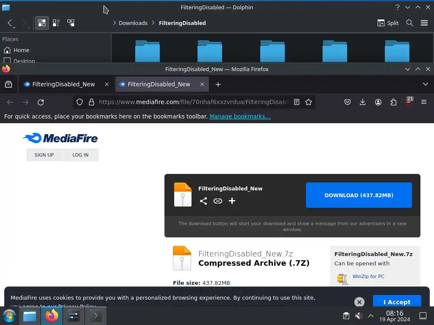Click site security padlock icon

click(92, 102)
